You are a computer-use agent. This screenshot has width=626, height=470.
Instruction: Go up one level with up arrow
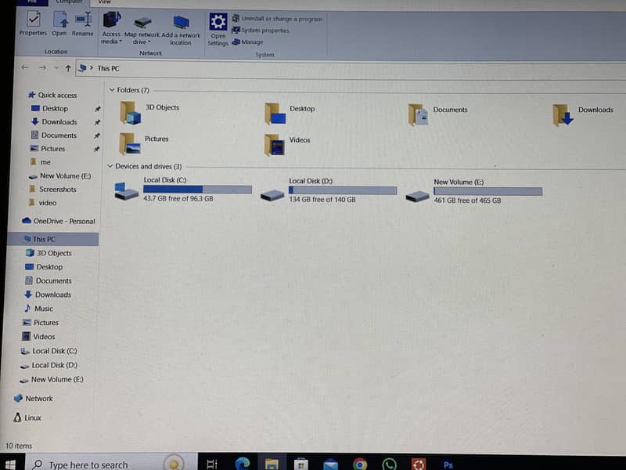(68, 68)
